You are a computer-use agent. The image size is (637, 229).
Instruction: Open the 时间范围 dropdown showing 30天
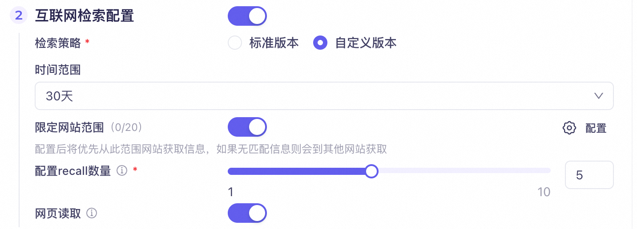(x=311, y=96)
